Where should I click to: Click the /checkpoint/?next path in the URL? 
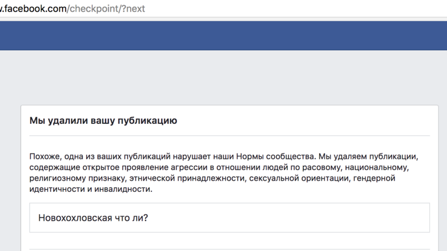(106, 9)
